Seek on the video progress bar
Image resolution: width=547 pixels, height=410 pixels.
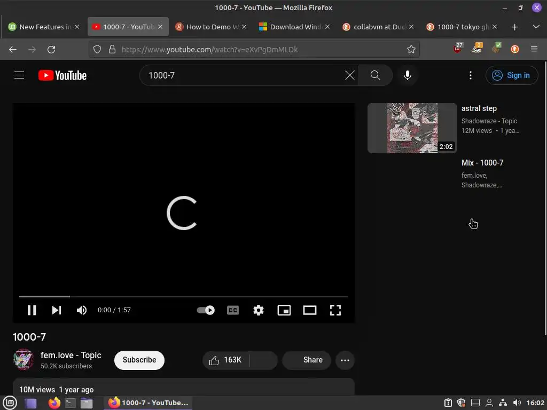184,296
